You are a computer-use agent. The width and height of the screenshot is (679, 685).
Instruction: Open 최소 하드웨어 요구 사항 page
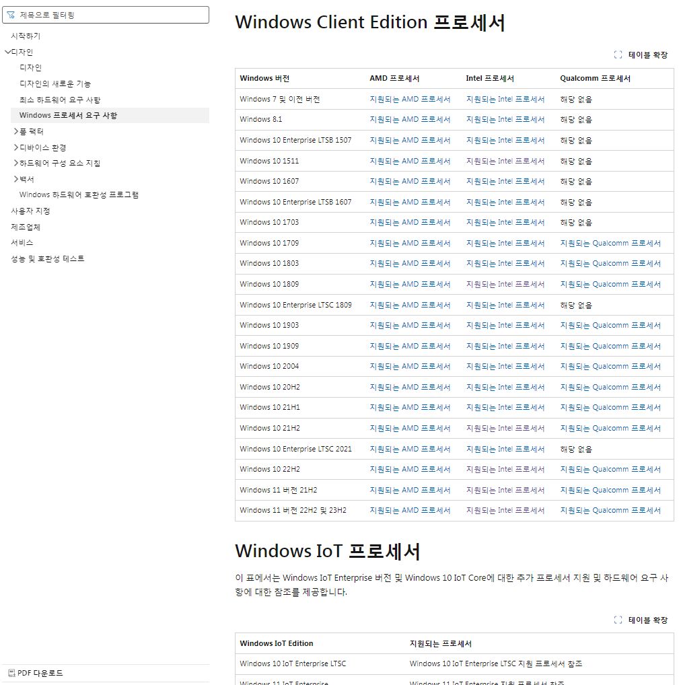tap(60, 100)
